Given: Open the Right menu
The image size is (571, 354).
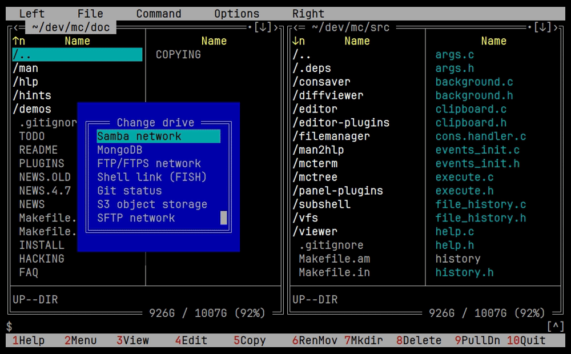Looking at the screenshot, I should tap(308, 14).
